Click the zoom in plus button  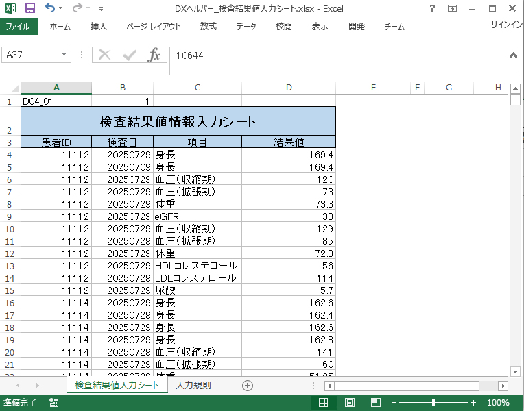pos(473,403)
